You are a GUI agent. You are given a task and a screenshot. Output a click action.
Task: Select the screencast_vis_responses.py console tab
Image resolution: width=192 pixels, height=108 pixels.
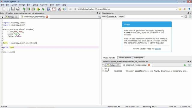[x=136, y=65]
